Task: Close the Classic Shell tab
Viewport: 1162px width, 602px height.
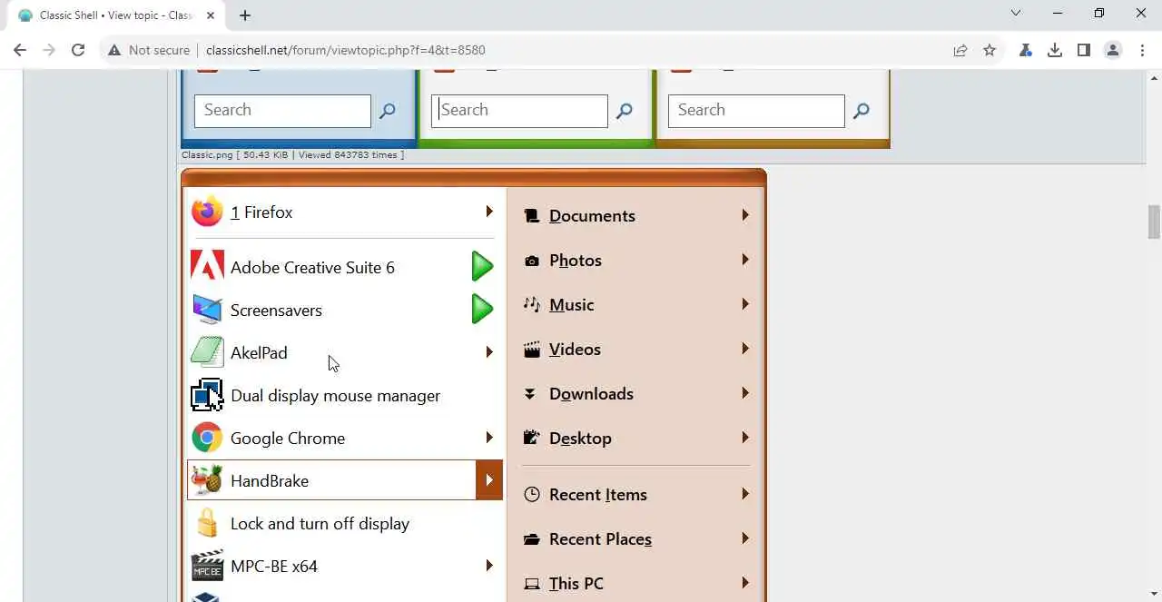Action: coord(211,15)
